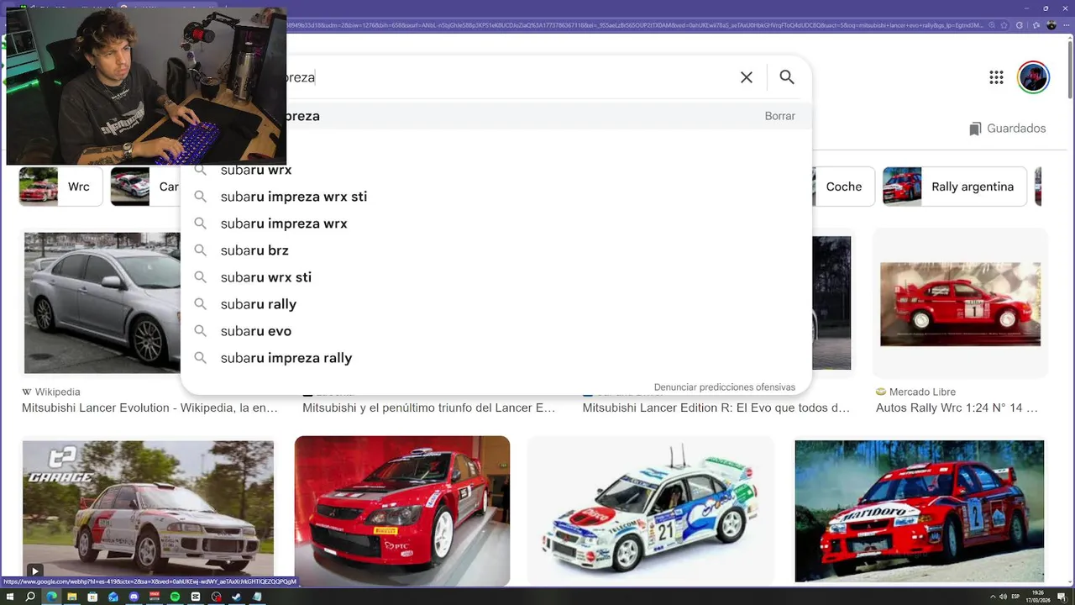Image resolution: width=1075 pixels, height=605 pixels.
Task: Open Steam from the taskbar
Action: click(236, 597)
